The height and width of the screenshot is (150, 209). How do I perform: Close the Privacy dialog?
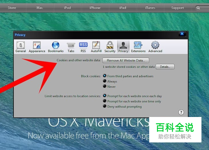[182, 34]
